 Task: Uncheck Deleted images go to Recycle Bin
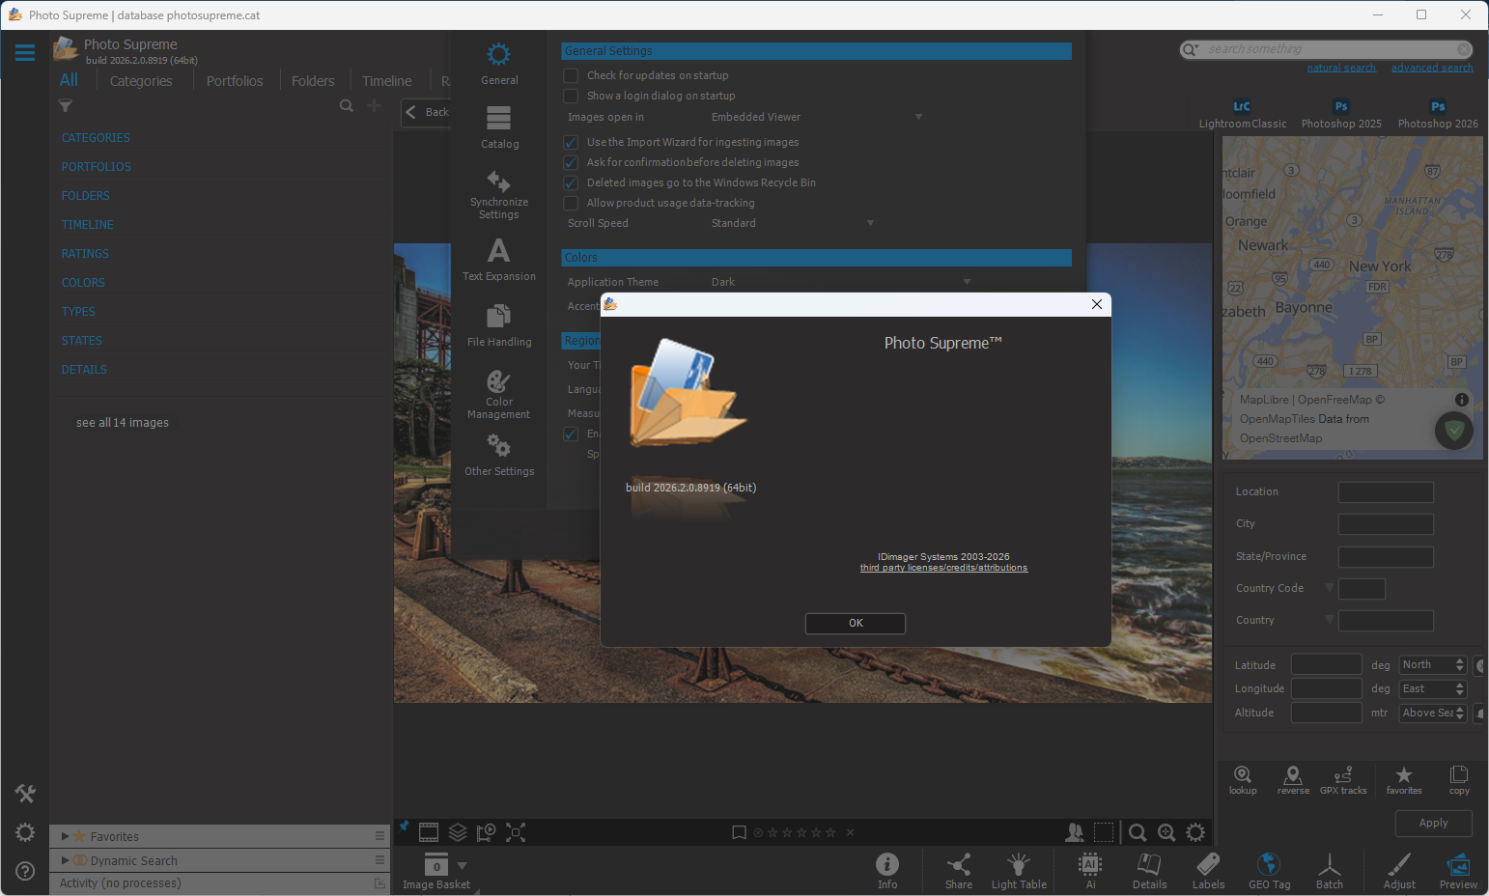click(x=571, y=182)
